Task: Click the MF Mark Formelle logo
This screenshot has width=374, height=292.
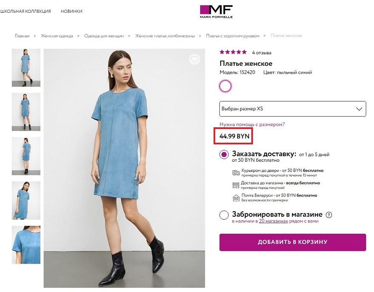Action: click(216, 11)
